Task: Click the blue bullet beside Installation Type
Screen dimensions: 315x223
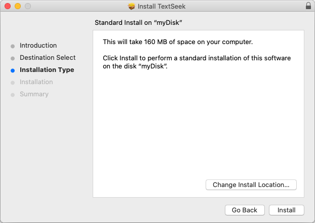Action: pyautogui.click(x=13, y=70)
